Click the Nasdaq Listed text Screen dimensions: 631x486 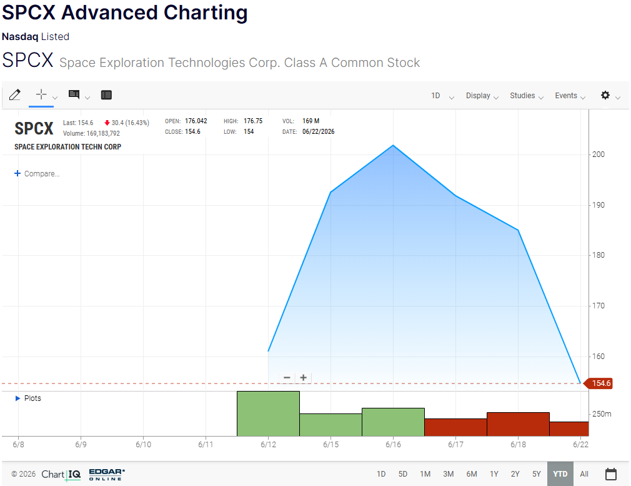pyautogui.click(x=36, y=37)
